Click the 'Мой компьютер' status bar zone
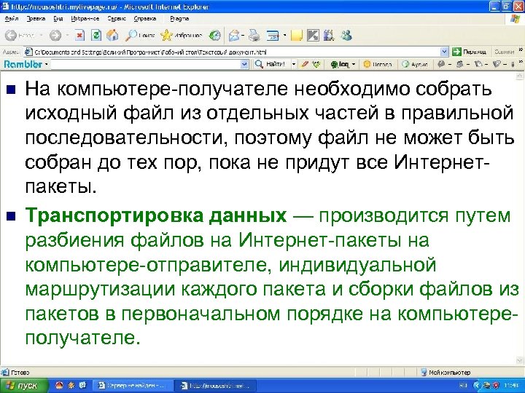Image resolution: width=525 pixels, height=393 pixels. pos(446,373)
